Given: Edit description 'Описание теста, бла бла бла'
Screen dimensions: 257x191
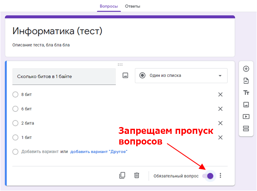Looking at the screenshot, I should point(41,45).
